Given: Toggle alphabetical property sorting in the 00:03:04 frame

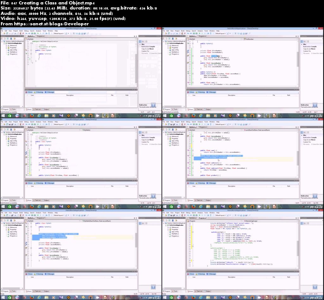Looking at the screenshot, I should tap(304, 41).
